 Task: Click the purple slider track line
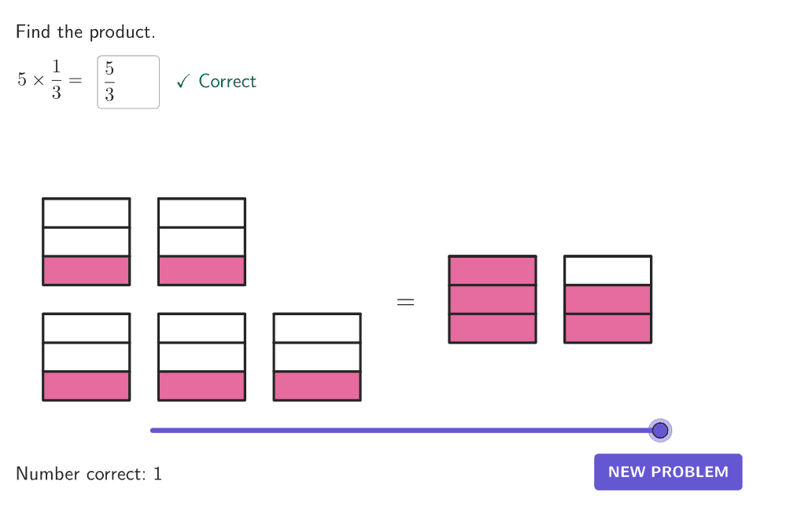pyautogui.click(x=393, y=430)
